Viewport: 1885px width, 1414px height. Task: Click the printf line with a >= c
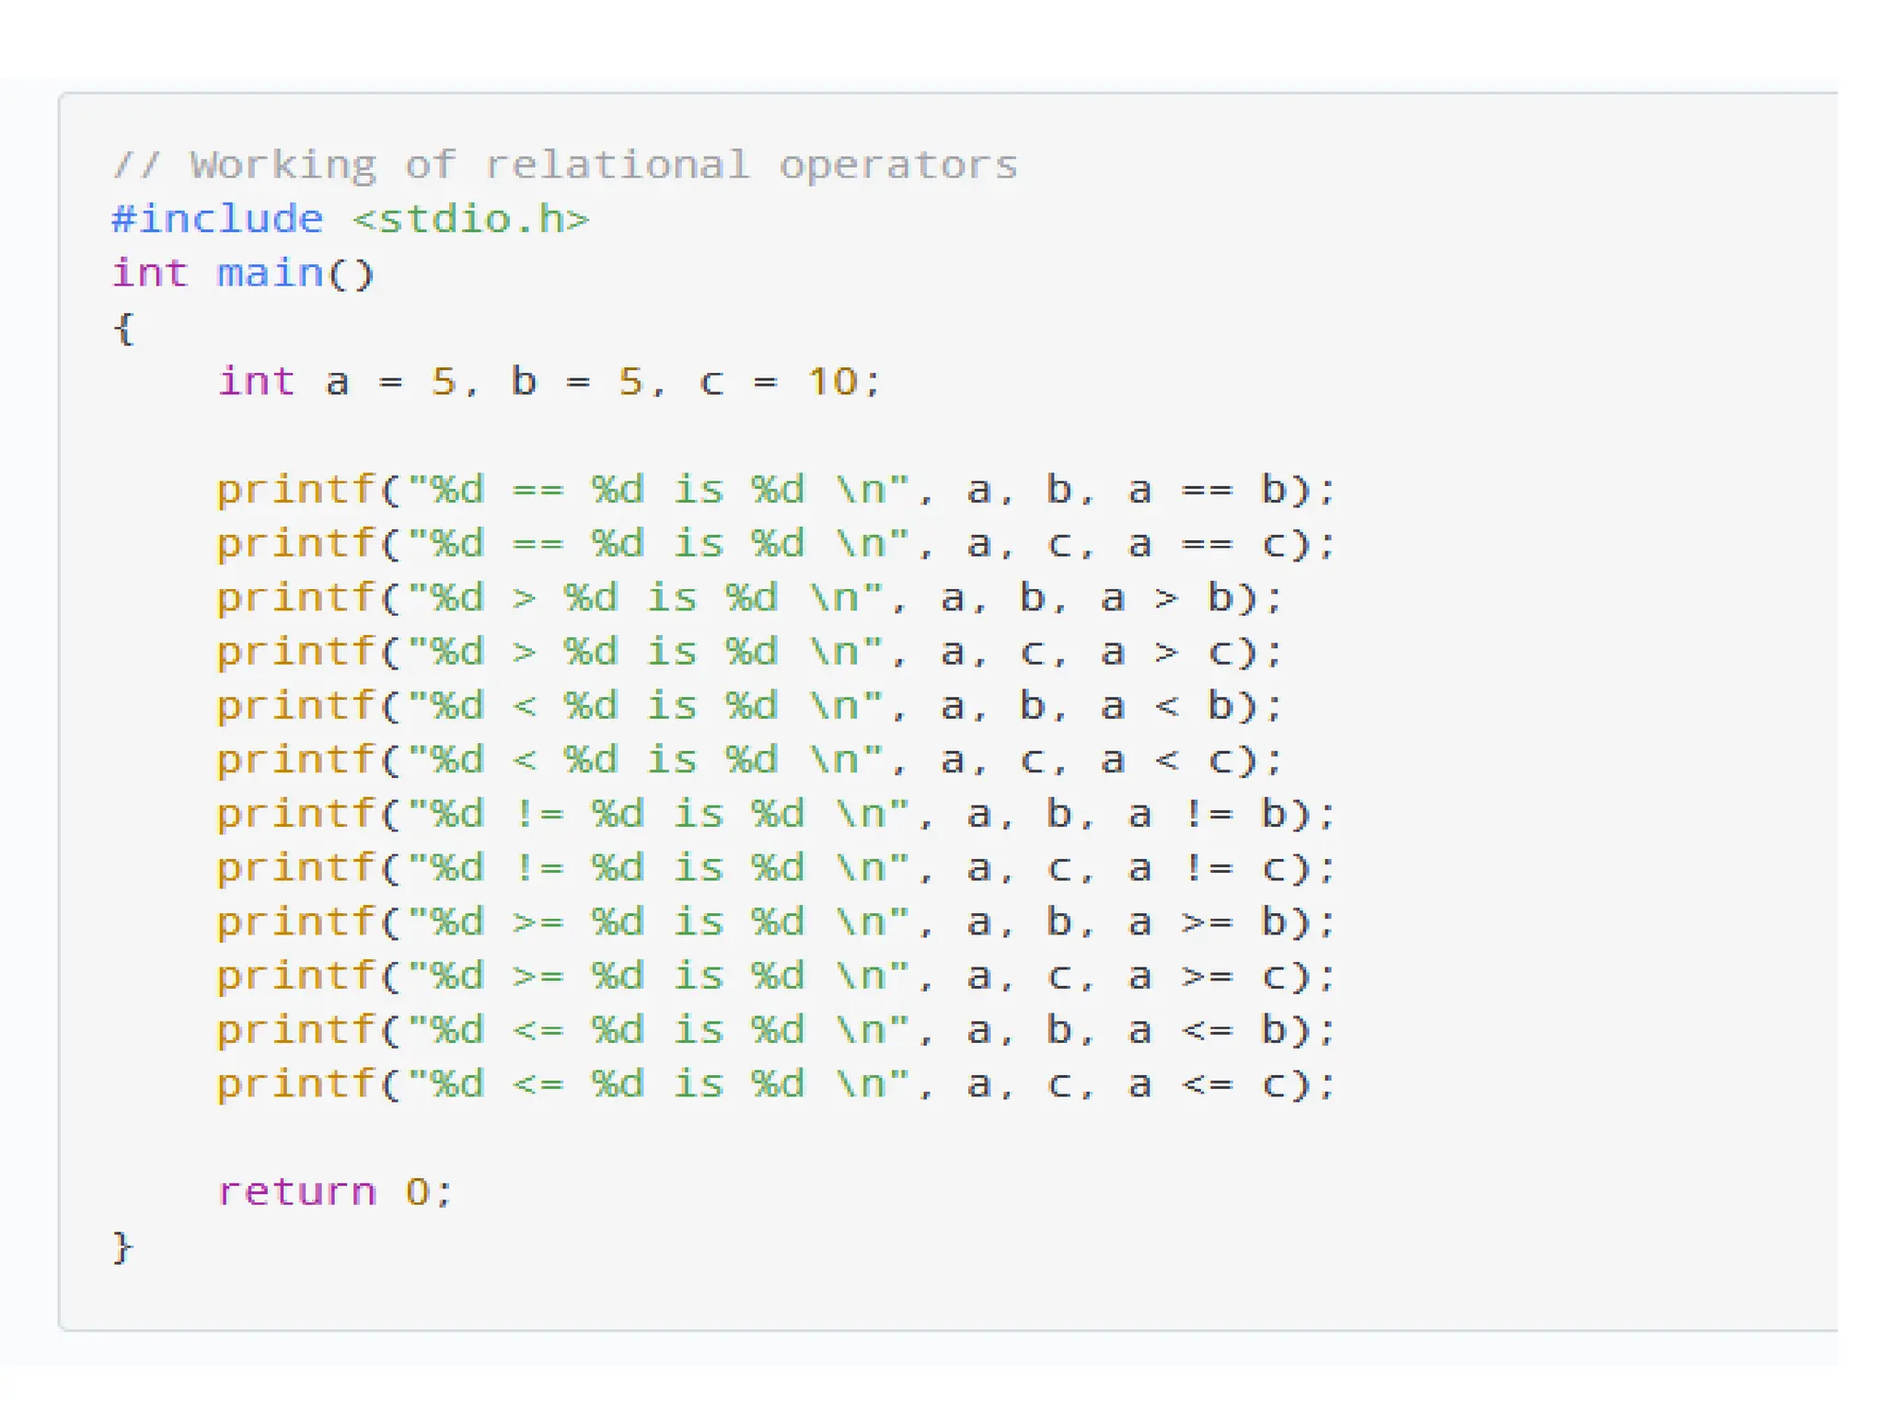775,976
